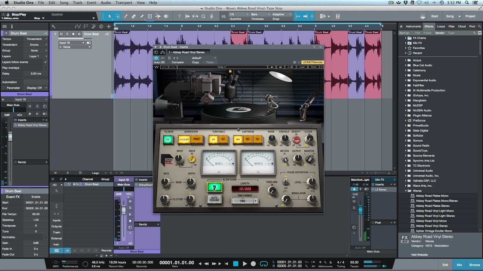Viewport: 483px width, 271px height.
Task: Open the Time Format dropdown
Action: 245,201
